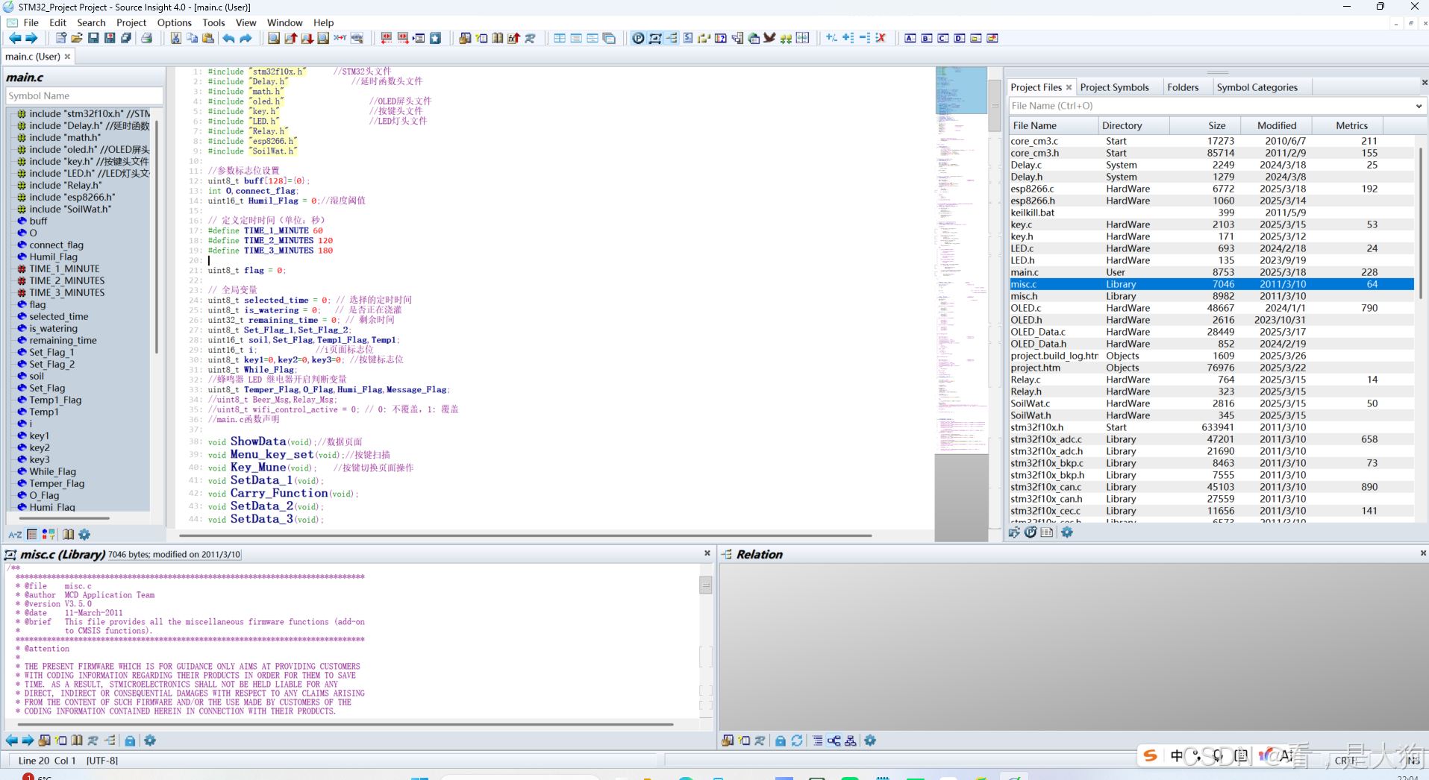Click the Copy icon in the toolbar
This screenshot has width=1429, height=780.
(192, 38)
